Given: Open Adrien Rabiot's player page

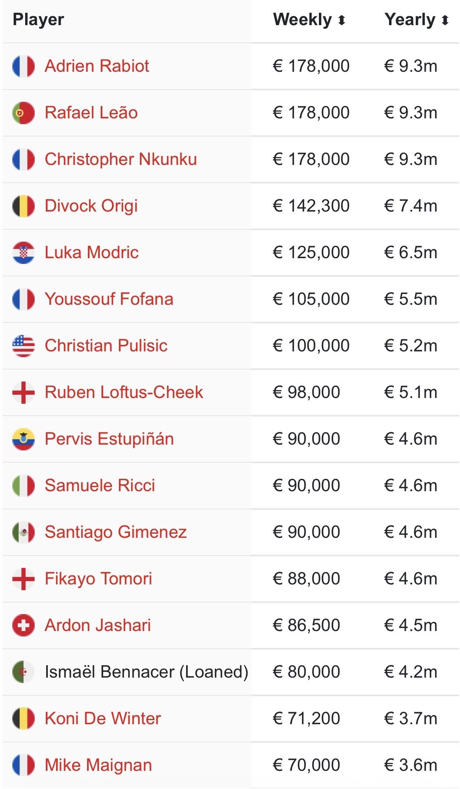Looking at the screenshot, I should point(97,66).
